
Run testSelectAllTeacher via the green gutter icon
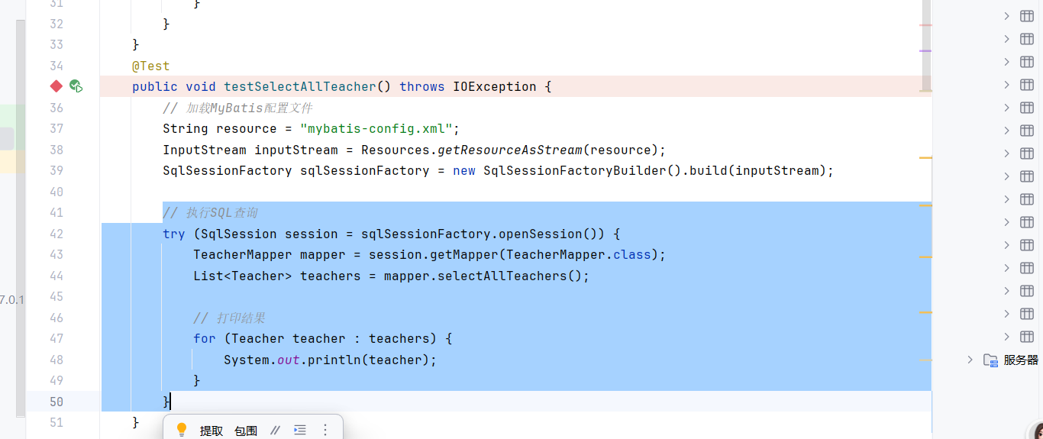click(76, 86)
